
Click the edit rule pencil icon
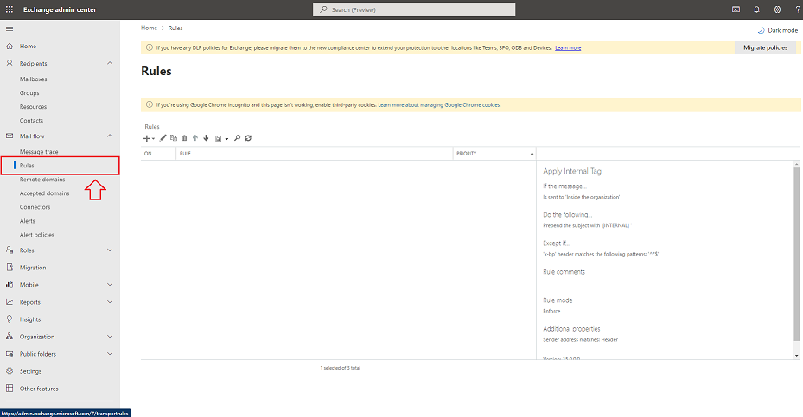click(x=163, y=138)
